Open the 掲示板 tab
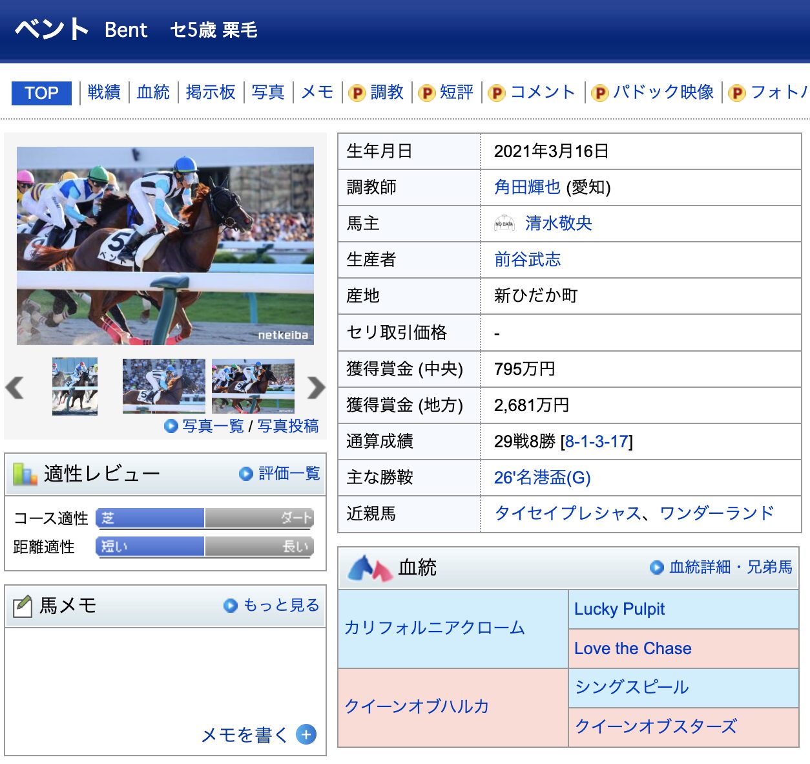 (211, 92)
